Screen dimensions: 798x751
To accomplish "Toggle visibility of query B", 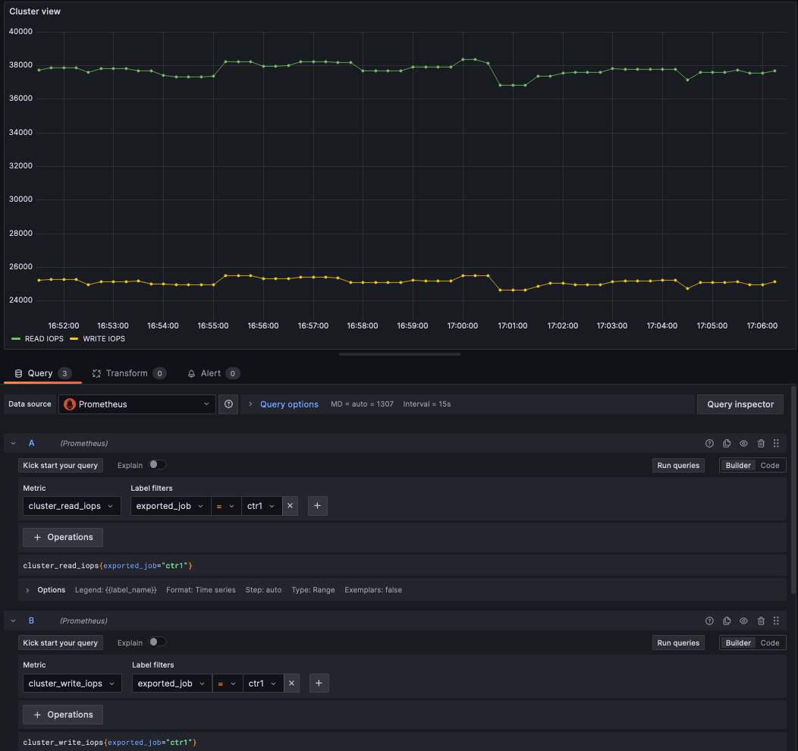I will pos(743,621).
